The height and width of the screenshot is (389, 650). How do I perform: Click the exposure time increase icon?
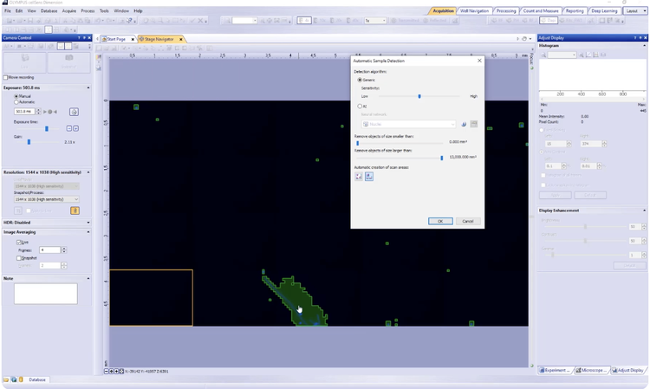click(76, 128)
